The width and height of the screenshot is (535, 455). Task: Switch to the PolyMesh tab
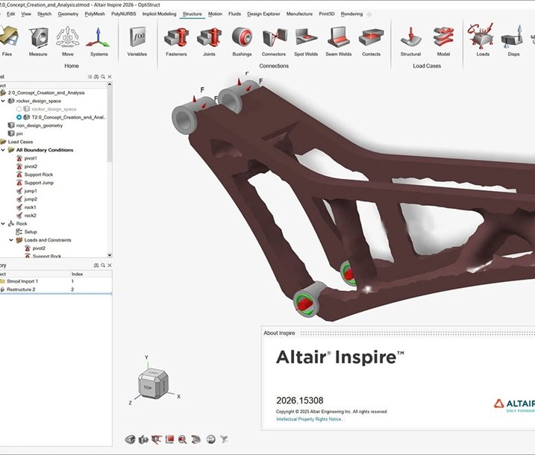point(95,14)
